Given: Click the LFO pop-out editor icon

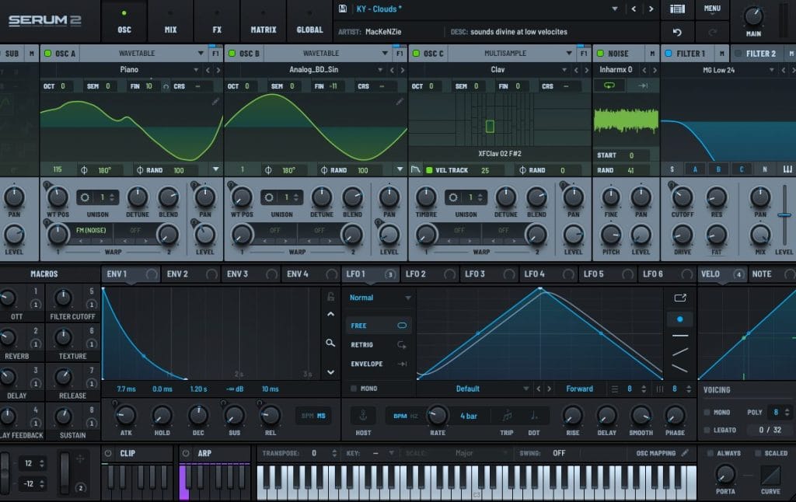Looking at the screenshot, I should point(680,297).
